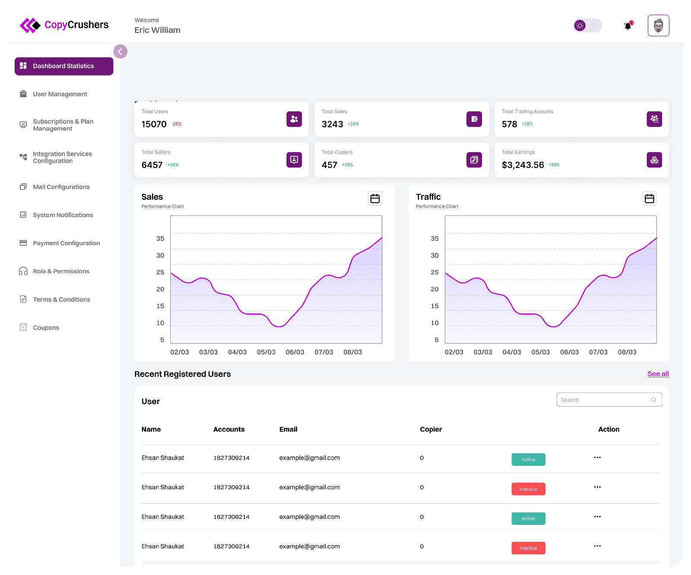Click the Total Sales wallet icon
This screenshot has width=691, height=575.
pyautogui.click(x=474, y=119)
